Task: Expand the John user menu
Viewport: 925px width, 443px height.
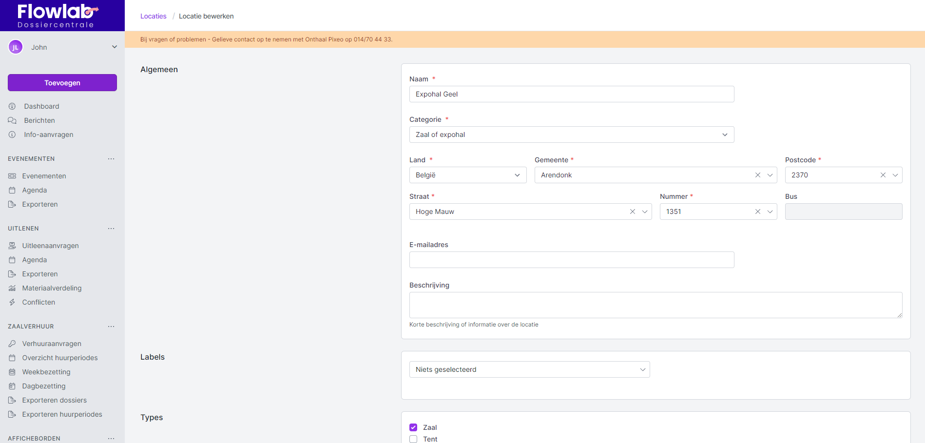Action: 114,47
